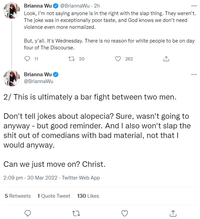
Task: View the 130 Likes list
Action: pyautogui.click(x=88, y=196)
